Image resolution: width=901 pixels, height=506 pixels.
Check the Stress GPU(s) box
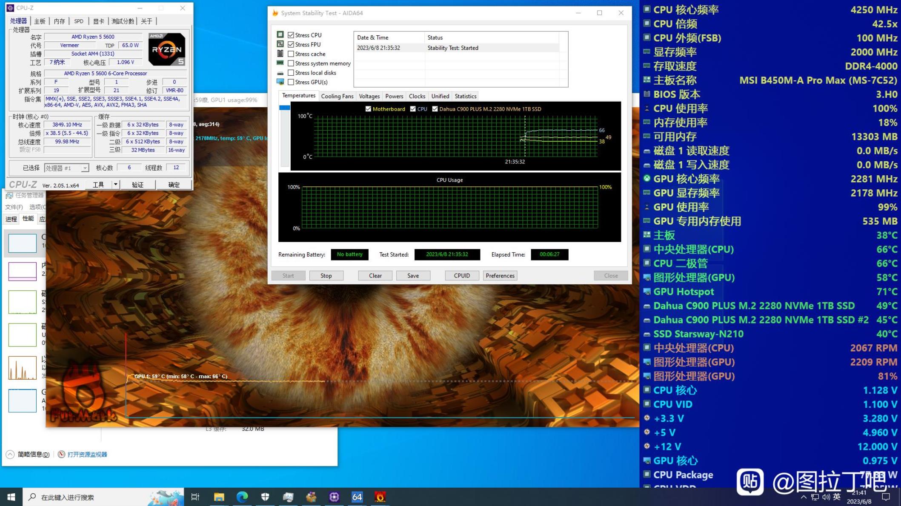[291, 82]
